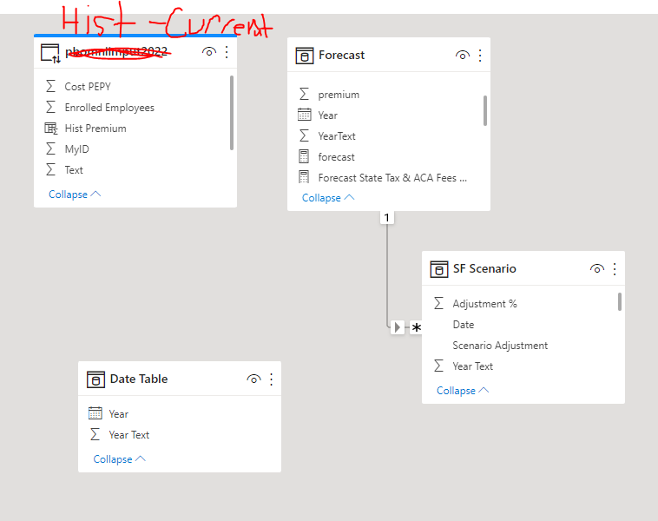Toggle visibility eye on crossed-out table card
Image resolution: width=658 pixels, height=521 pixels.
[209, 52]
